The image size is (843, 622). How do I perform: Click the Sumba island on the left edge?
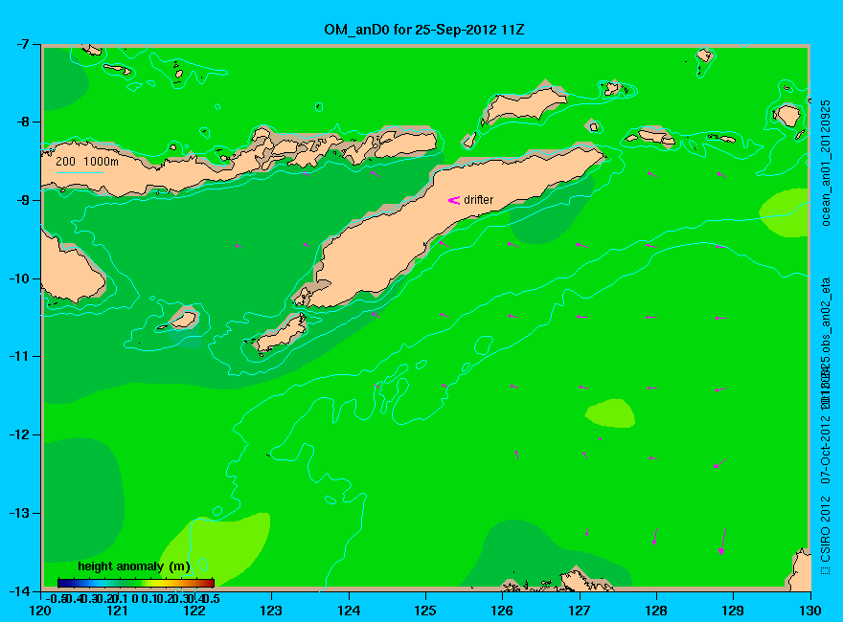70,271
